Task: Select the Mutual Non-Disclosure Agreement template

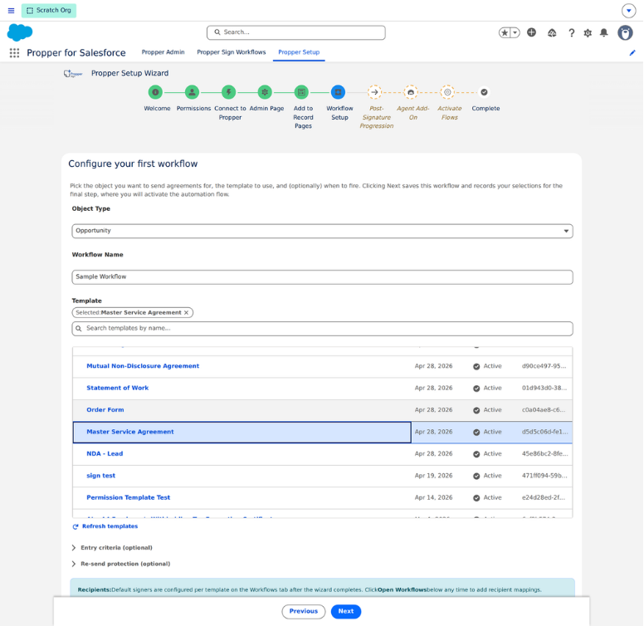Action: 143,366
